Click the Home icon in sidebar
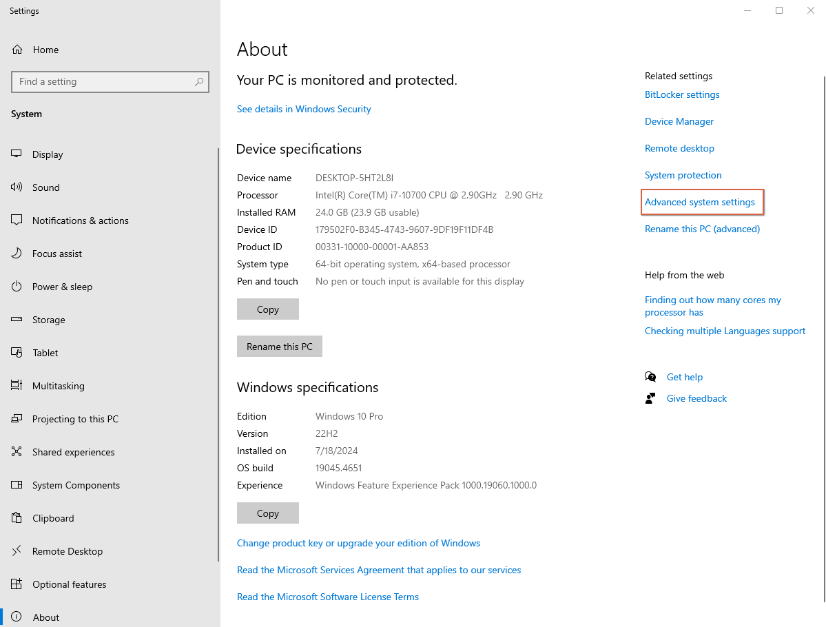 click(x=17, y=50)
